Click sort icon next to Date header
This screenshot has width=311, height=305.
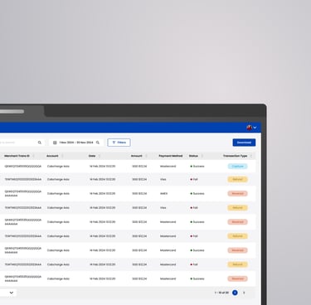coord(99,156)
